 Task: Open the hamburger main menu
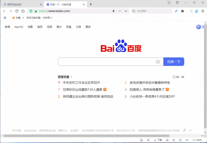[203, 11]
